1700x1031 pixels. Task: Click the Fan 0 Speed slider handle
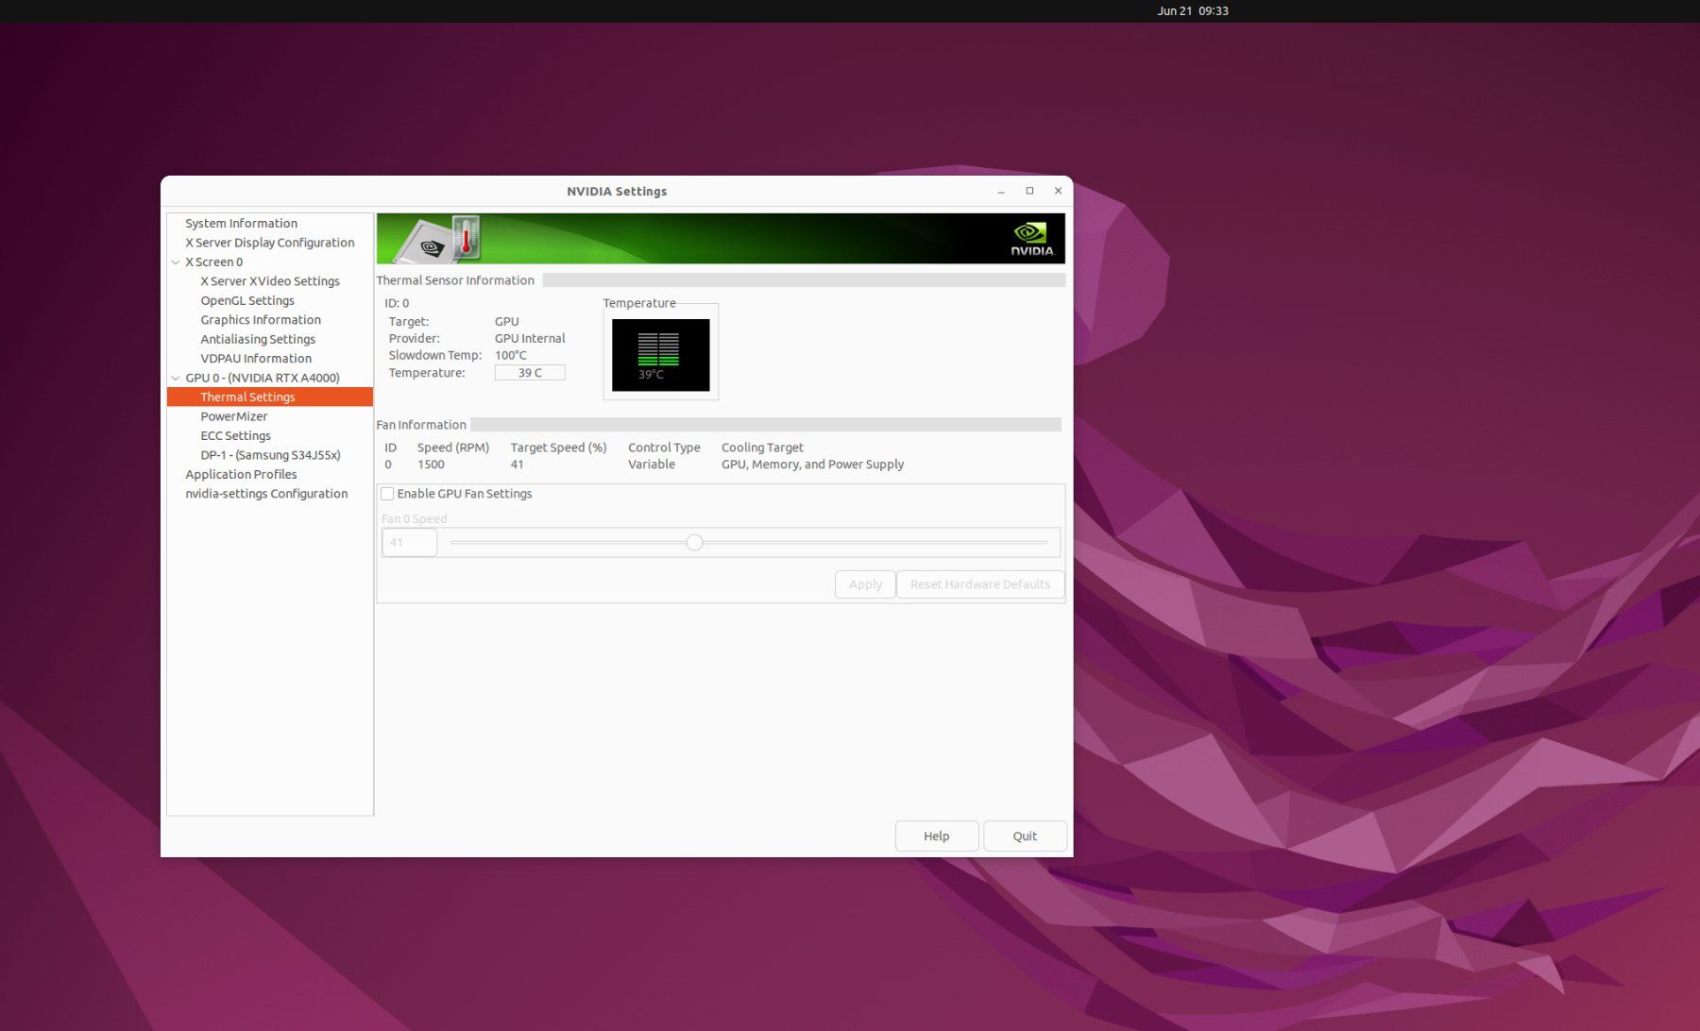[x=695, y=543]
